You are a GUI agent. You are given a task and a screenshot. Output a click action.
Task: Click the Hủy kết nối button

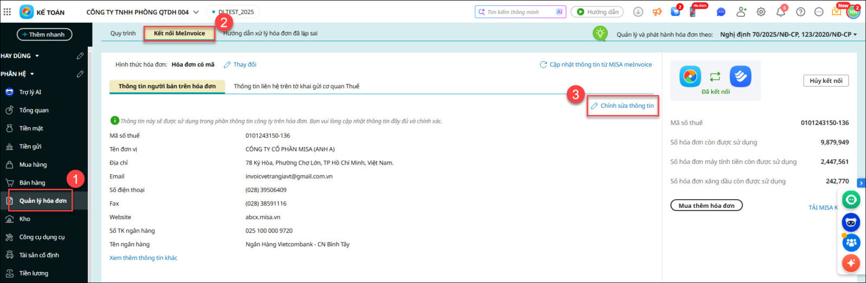pos(826,81)
